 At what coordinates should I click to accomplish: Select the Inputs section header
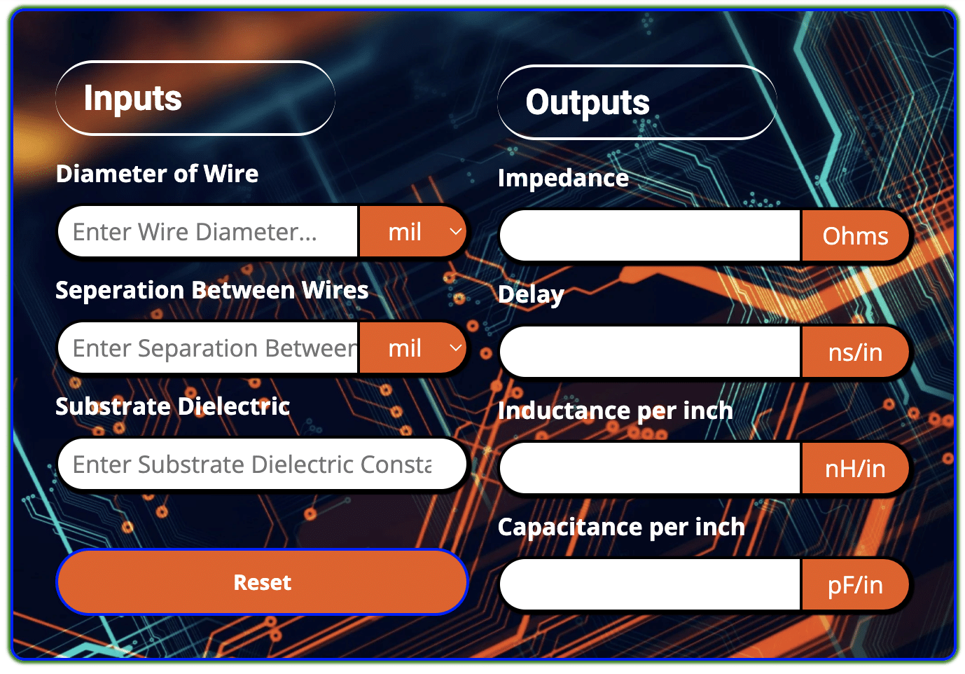coord(132,98)
